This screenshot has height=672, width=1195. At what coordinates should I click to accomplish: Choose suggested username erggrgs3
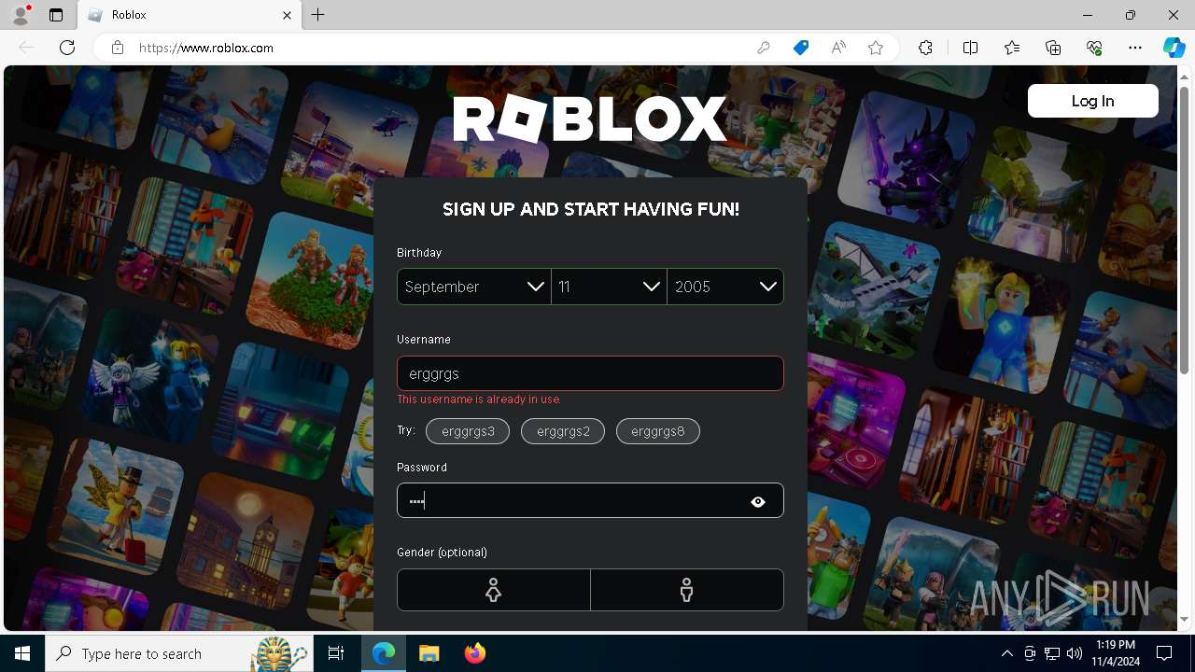[468, 431]
